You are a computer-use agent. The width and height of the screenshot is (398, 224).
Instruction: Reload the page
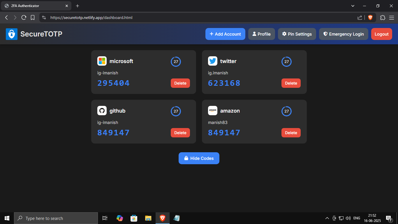[x=24, y=17]
